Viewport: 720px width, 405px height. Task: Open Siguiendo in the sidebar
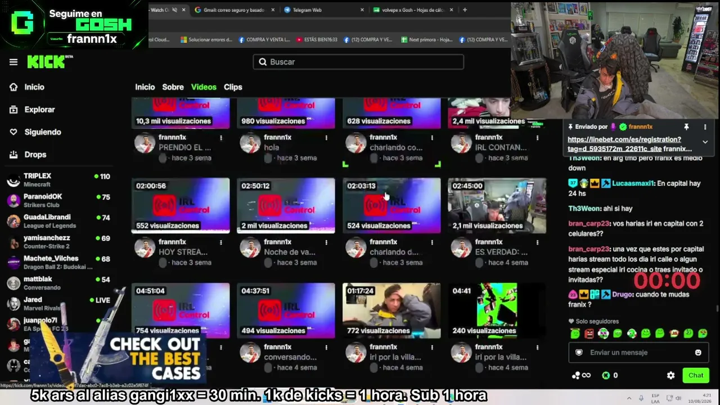42,132
